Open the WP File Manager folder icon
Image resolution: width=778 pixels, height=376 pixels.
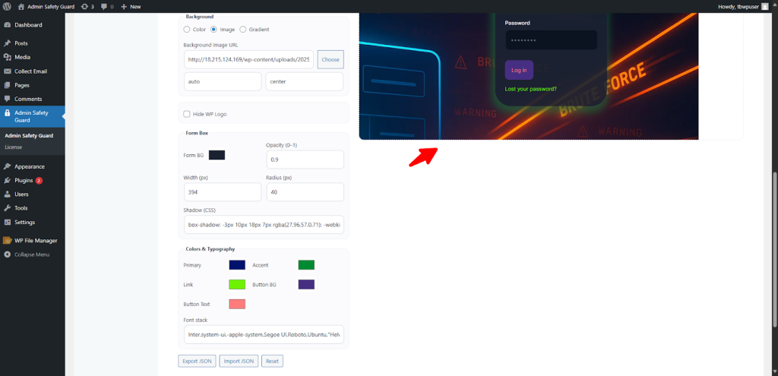coord(7,241)
